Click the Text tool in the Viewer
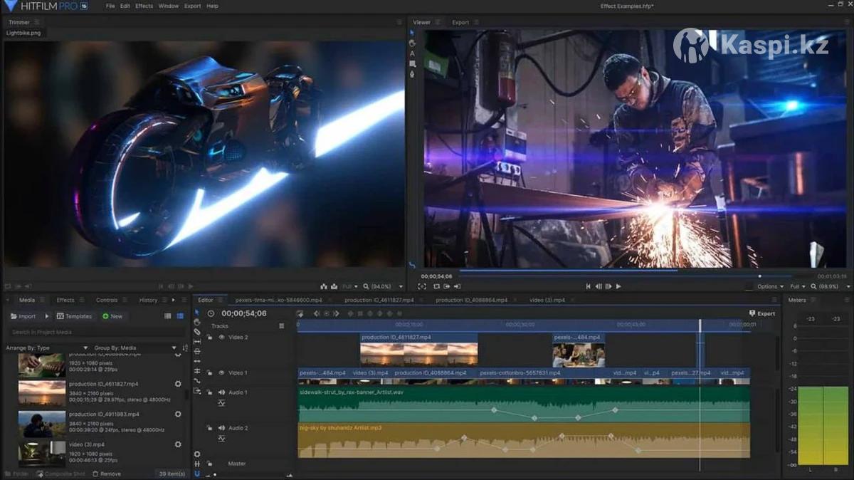The image size is (854, 480). tap(412, 53)
